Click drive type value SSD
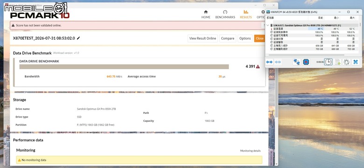The width and height of the screenshot is (364, 168). pos(79,117)
